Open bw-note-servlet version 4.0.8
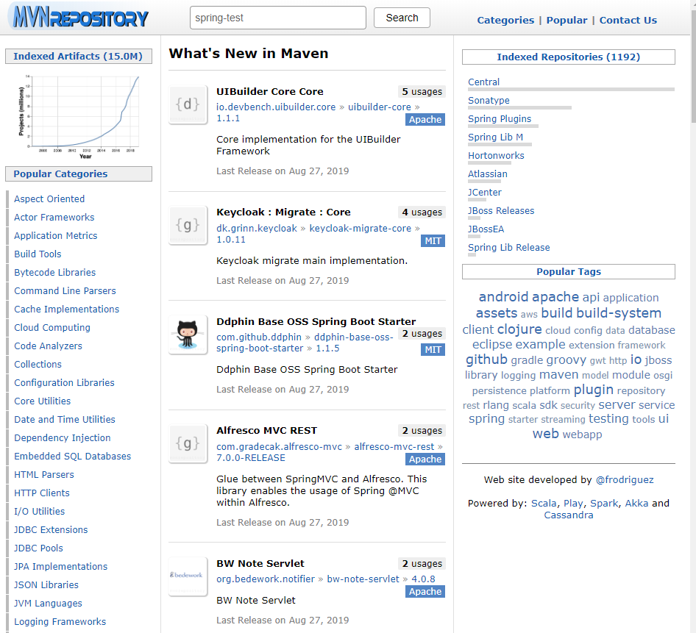The width and height of the screenshot is (696, 633). click(423, 579)
